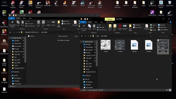Open the Share tab in front window
The image size is (176, 99).
coord(96,22)
